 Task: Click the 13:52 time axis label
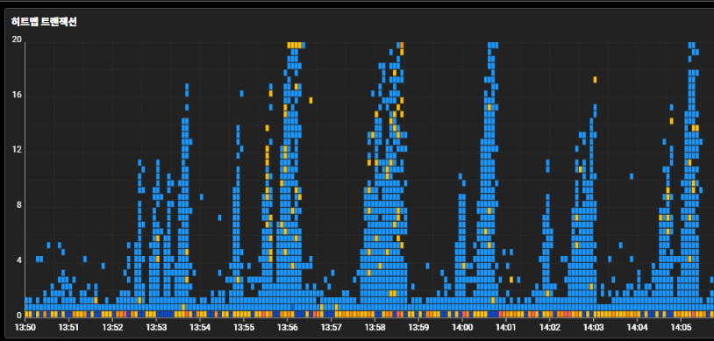(112, 327)
